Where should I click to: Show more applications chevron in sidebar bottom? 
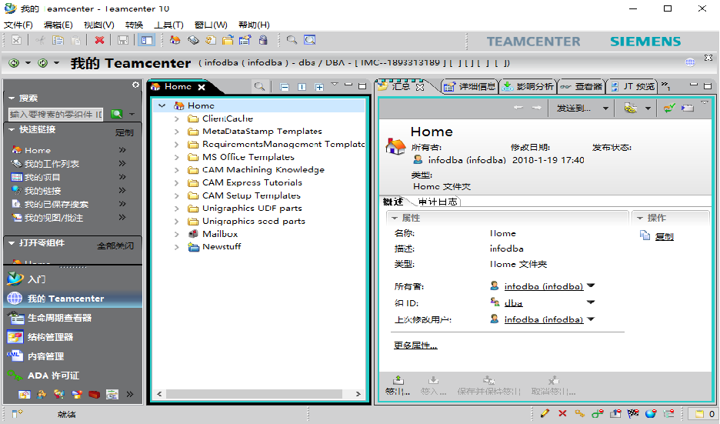click(130, 394)
